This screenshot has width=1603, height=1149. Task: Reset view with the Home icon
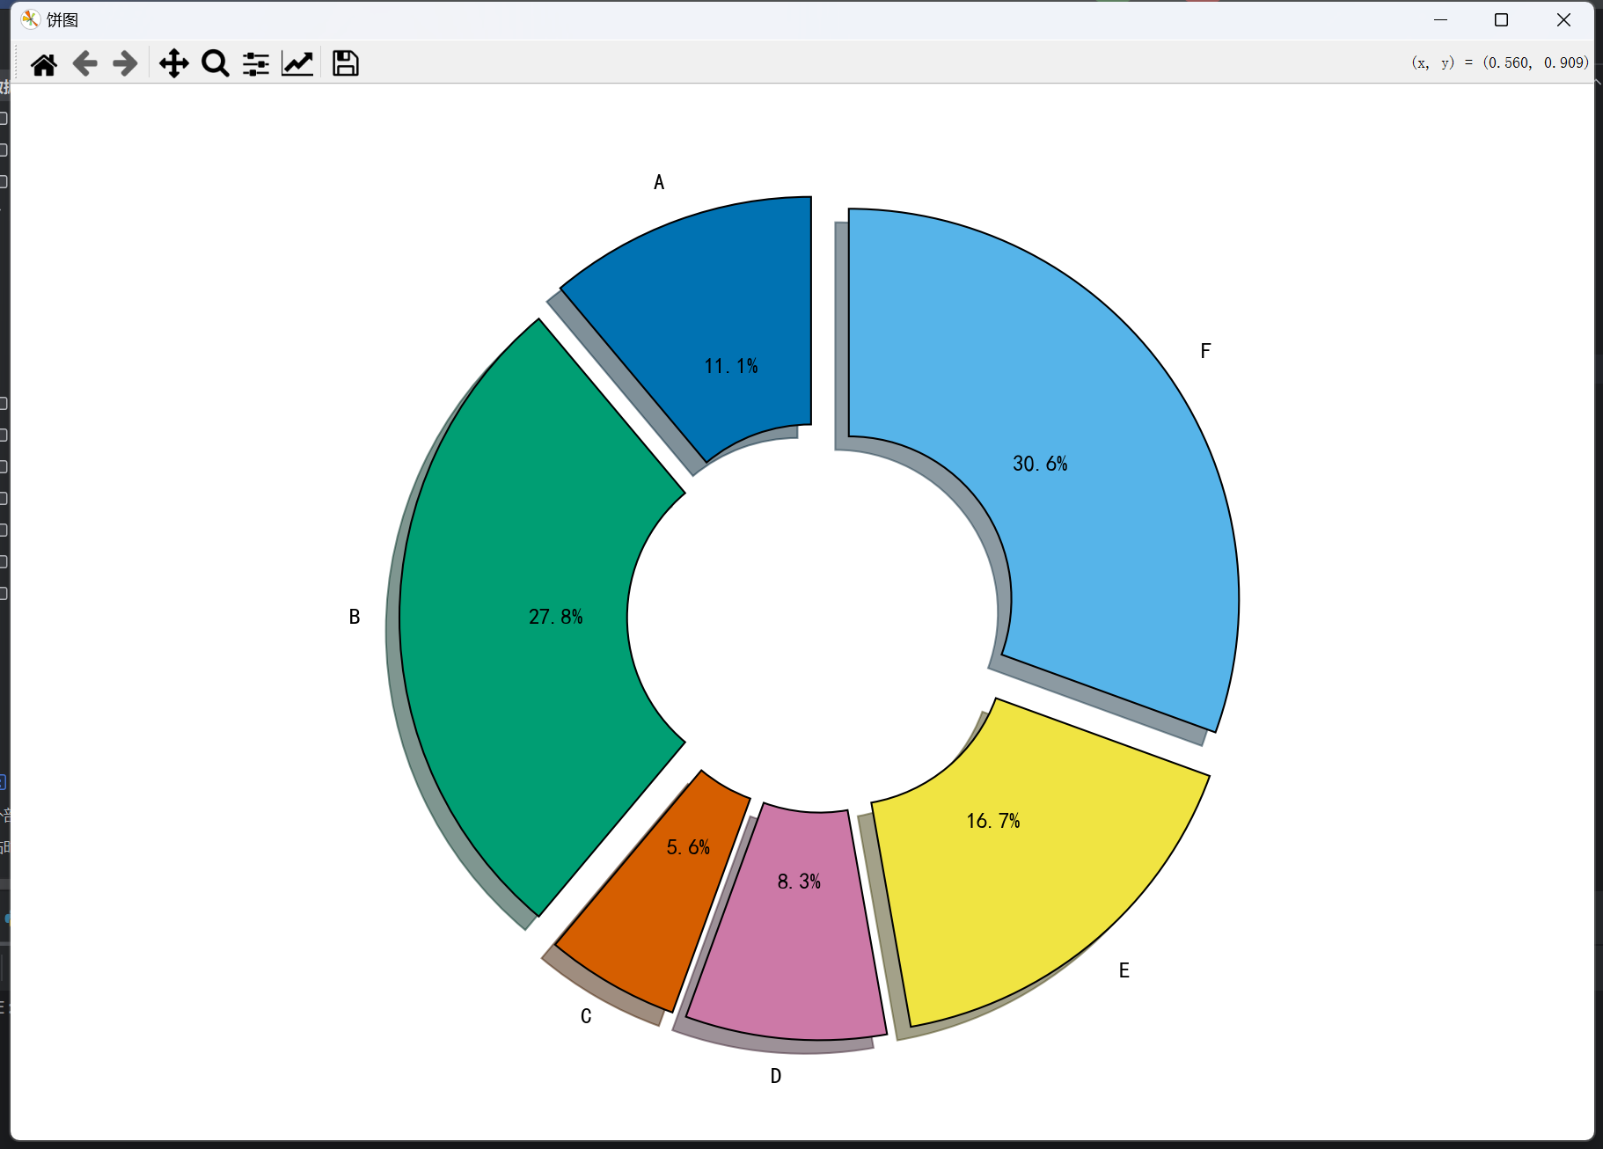[x=43, y=63]
